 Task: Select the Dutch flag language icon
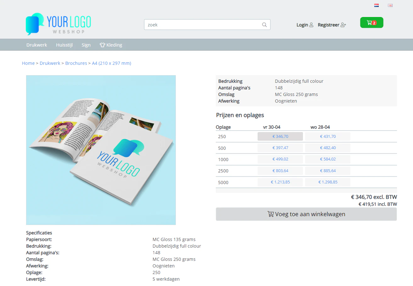click(x=376, y=5)
